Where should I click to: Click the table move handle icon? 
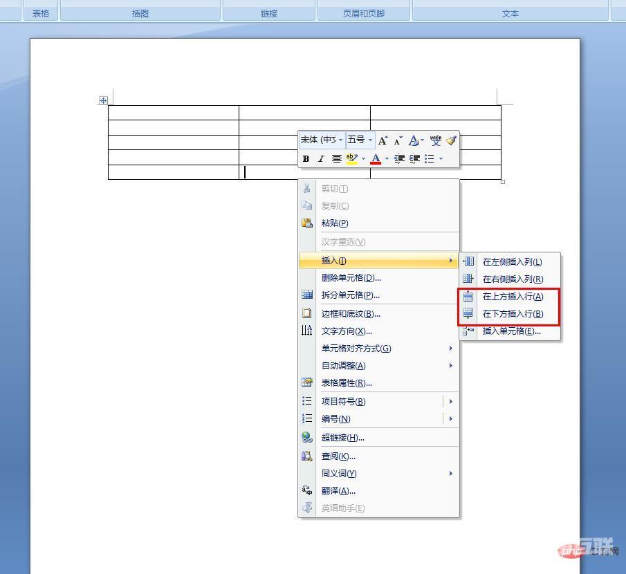coord(103,100)
